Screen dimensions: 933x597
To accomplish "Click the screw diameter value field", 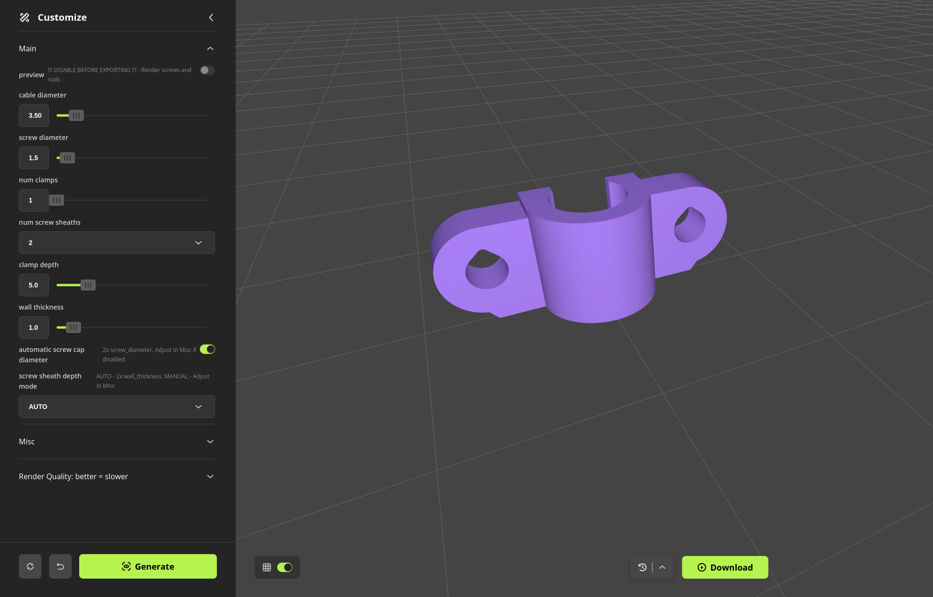I will tap(34, 158).
